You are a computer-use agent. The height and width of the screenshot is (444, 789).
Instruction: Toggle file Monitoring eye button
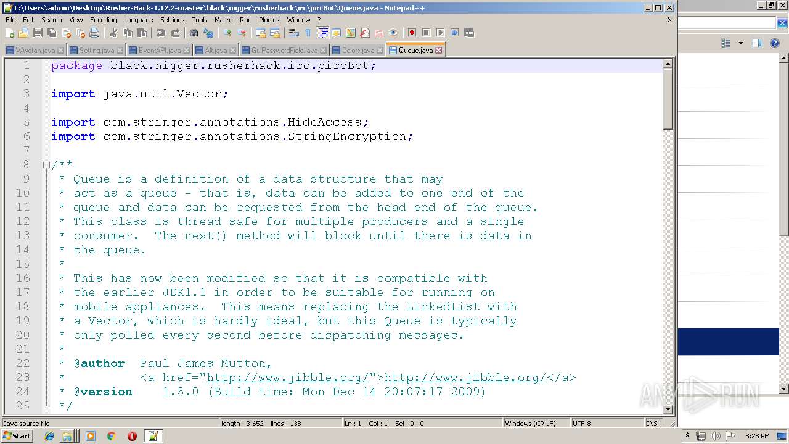click(x=393, y=33)
